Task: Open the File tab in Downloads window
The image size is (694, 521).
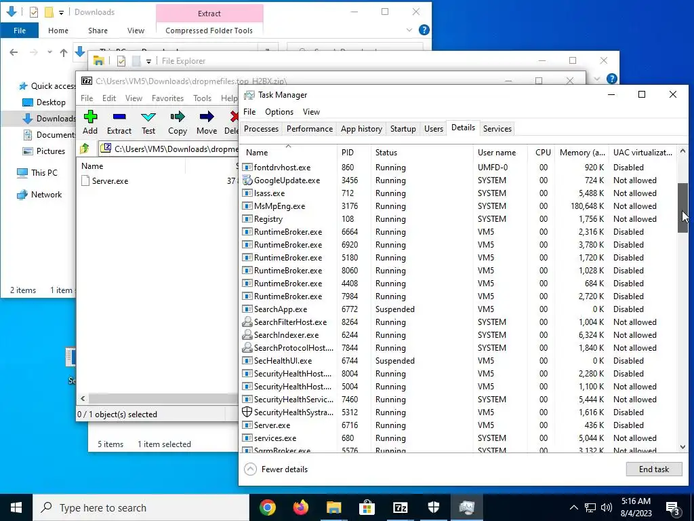Action: [x=20, y=30]
